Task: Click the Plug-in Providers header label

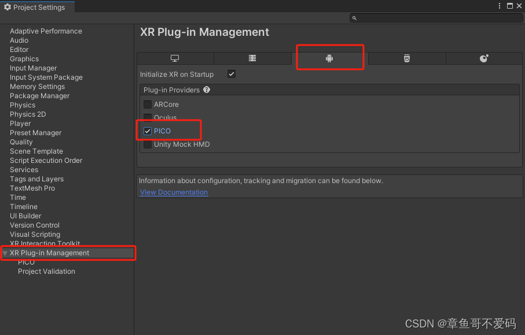Action: [x=171, y=90]
